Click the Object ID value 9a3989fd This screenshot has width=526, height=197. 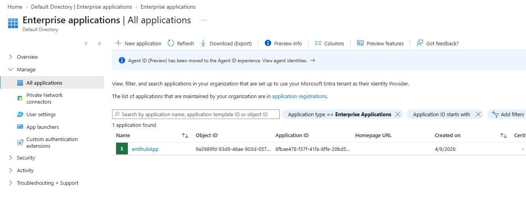click(233, 149)
